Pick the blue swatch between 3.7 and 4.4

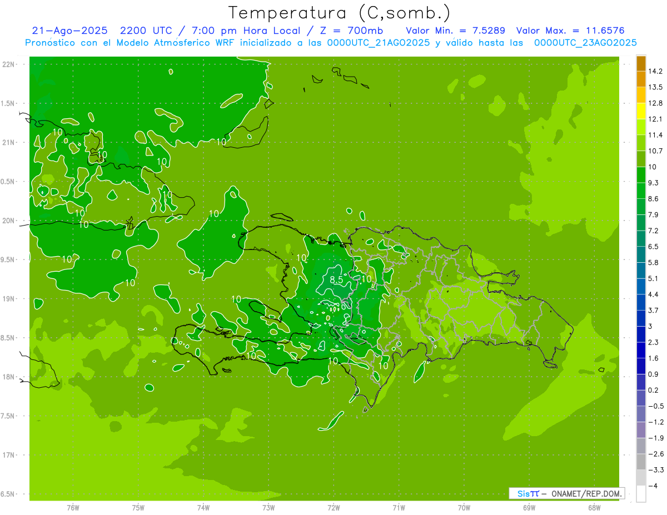pos(641,302)
